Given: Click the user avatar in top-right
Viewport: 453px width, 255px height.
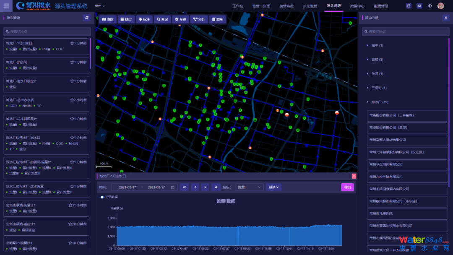Looking at the screenshot, I should 440,6.
